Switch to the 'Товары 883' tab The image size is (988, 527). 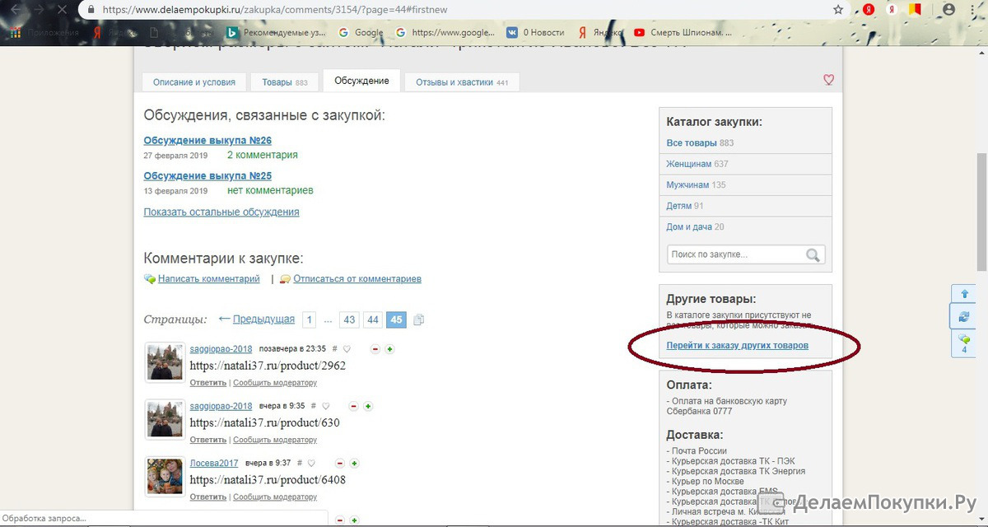tap(285, 82)
